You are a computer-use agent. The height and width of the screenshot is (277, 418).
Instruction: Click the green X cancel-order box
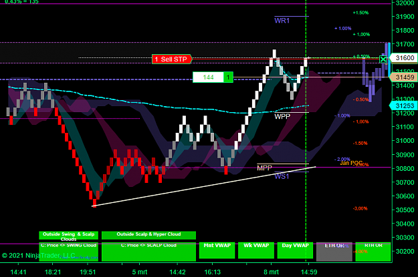383,59
